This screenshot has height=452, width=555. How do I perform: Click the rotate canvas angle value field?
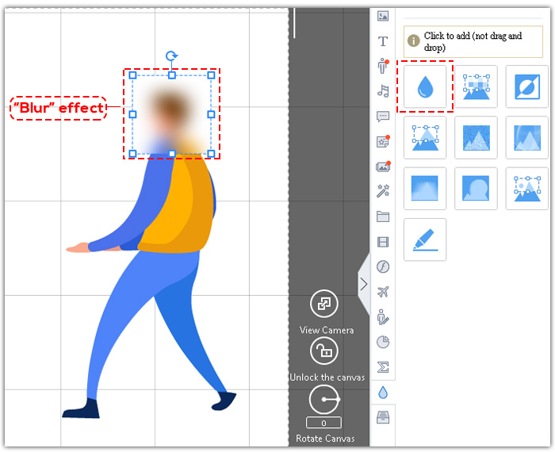[x=323, y=423]
